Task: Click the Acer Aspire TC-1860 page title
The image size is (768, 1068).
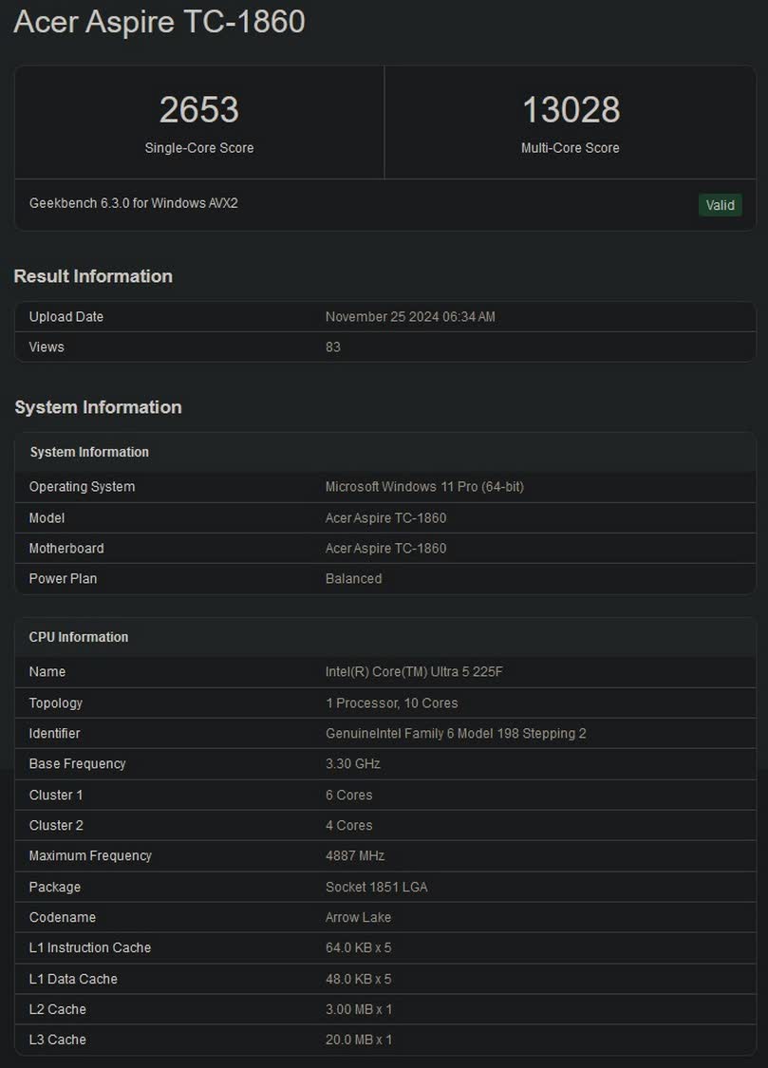Action: [x=159, y=22]
